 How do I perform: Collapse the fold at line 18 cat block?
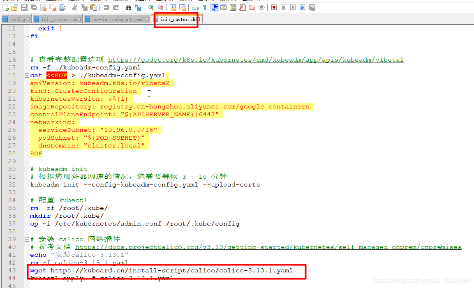point(27,75)
